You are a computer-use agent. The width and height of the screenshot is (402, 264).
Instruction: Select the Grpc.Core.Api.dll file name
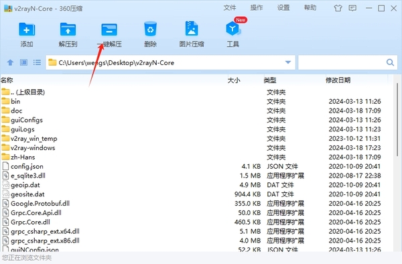click(36, 212)
